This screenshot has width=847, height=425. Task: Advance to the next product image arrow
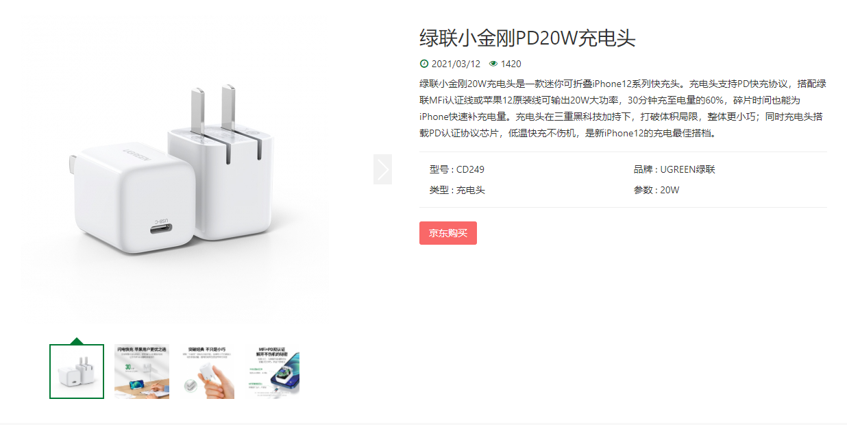[382, 169]
